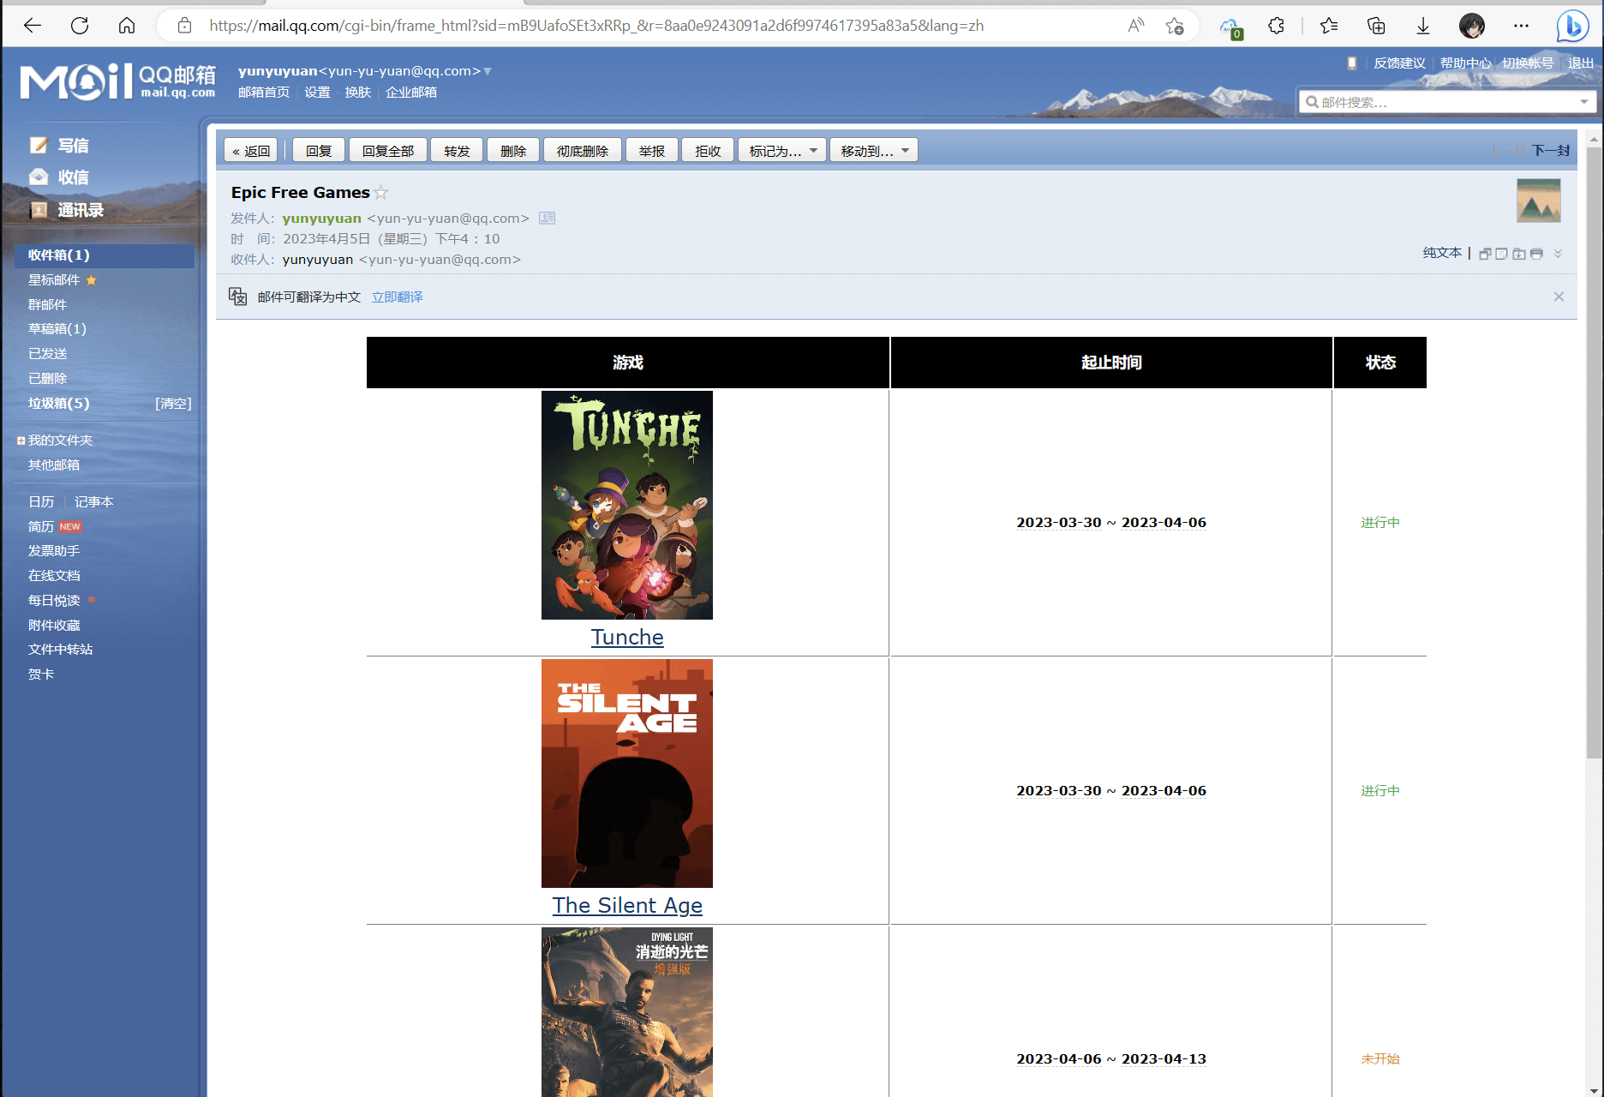
Task: Star the Epic Free Games email
Action: tap(381, 193)
